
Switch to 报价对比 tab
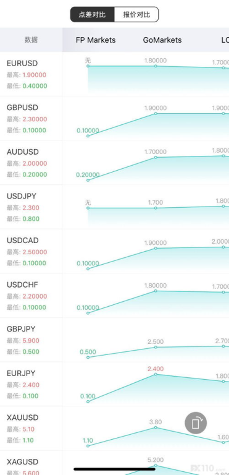pos(136,15)
